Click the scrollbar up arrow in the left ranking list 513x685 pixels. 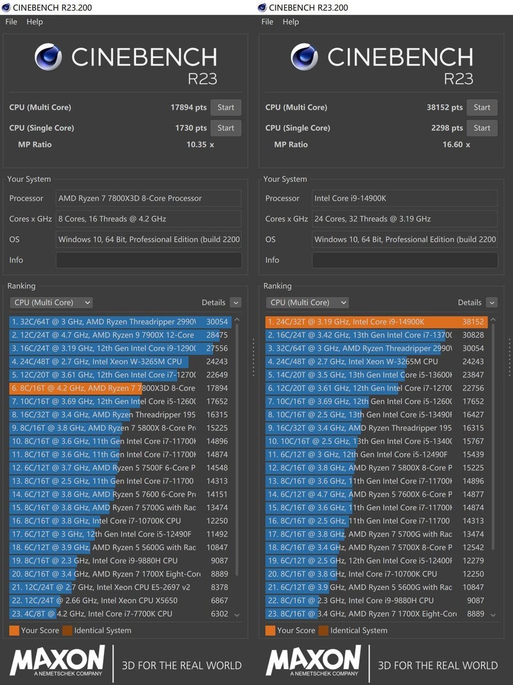coord(237,319)
